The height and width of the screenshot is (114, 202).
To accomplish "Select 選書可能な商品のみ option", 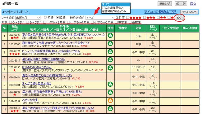I will pos(114,11).
